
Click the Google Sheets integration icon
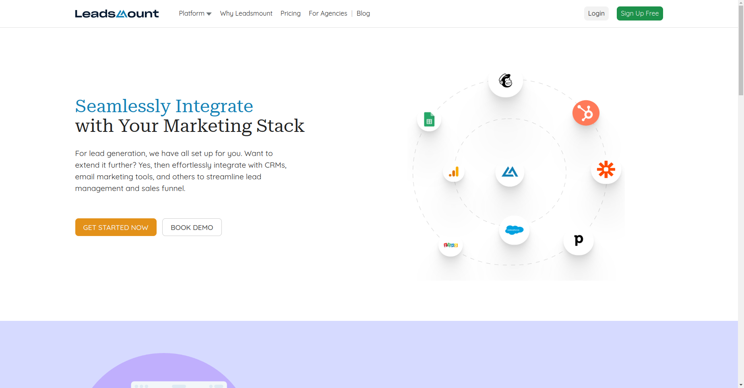tap(429, 119)
